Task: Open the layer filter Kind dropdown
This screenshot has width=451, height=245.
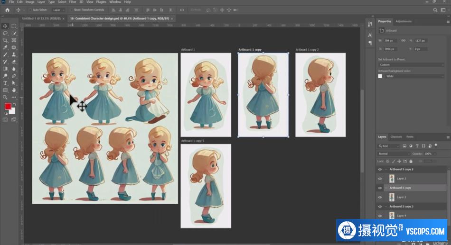Action: pos(389,146)
